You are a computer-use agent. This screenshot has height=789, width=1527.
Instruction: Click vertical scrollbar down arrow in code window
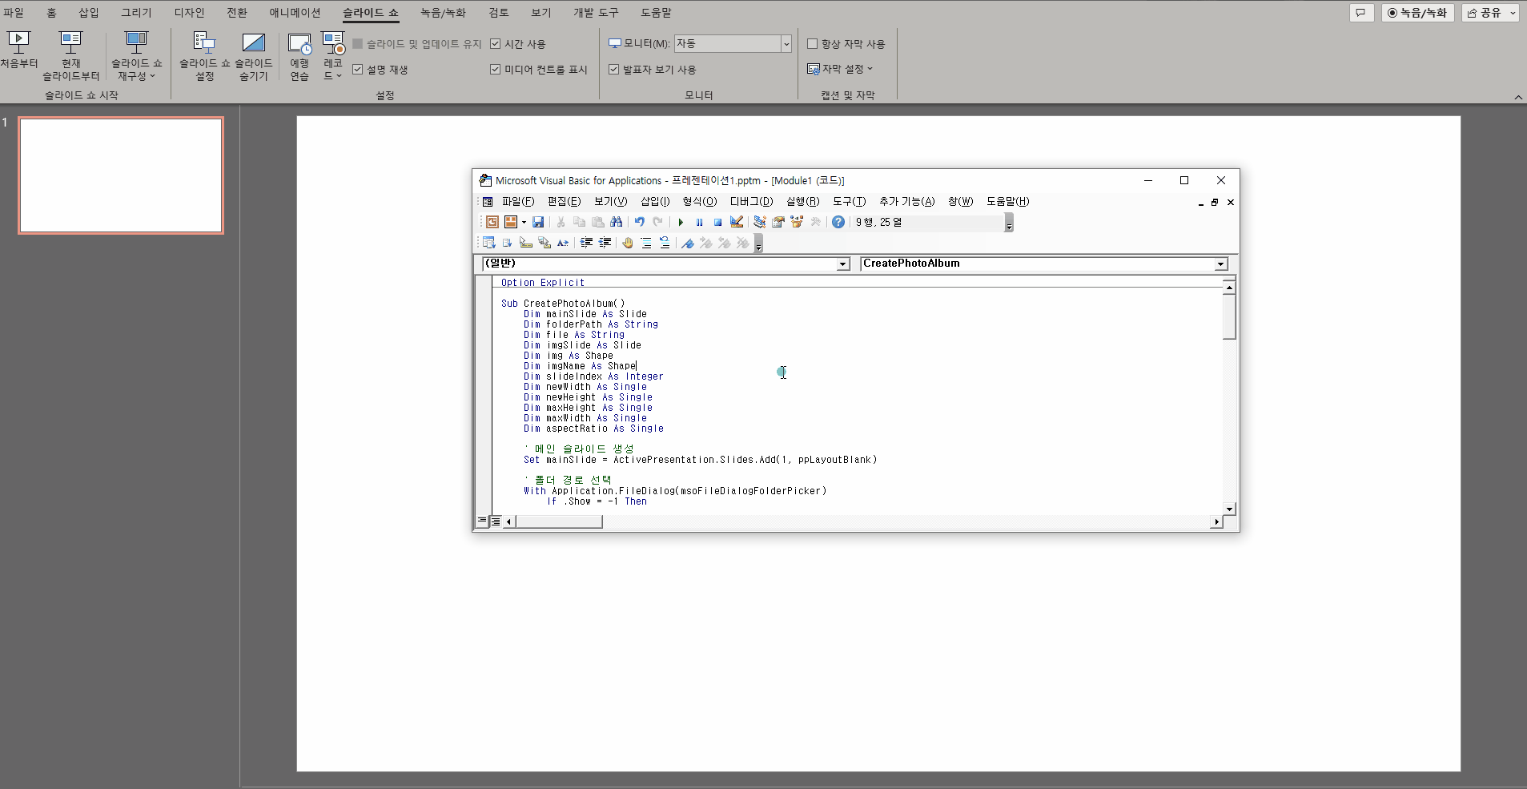[x=1229, y=509]
